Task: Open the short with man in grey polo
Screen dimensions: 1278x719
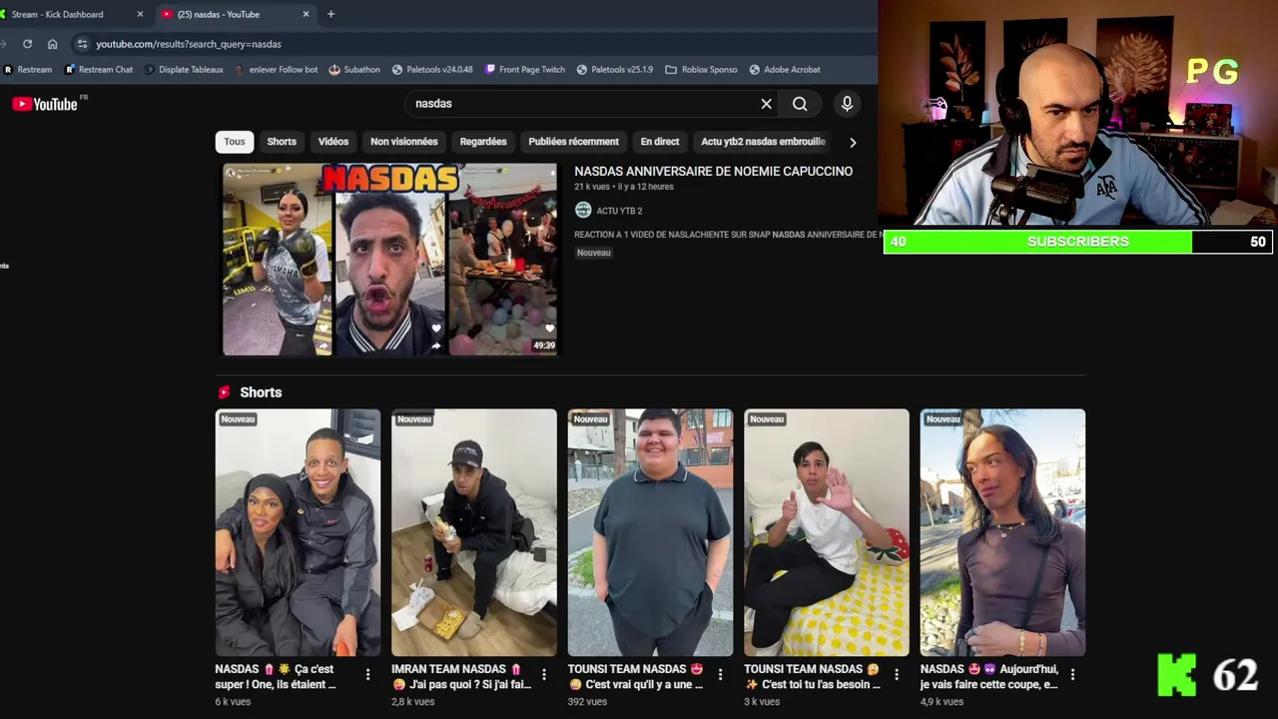Action: click(x=650, y=532)
